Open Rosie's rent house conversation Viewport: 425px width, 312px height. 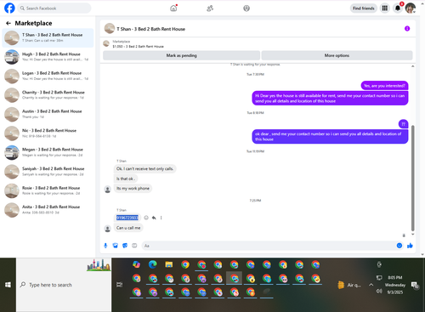pyautogui.click(x=48, y=190)
